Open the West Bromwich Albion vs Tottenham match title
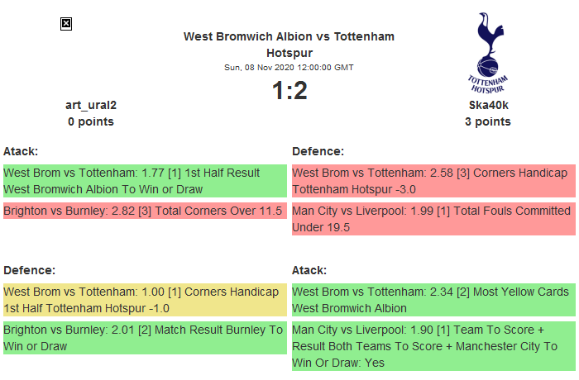Viewport: 579px width, 380px height. click(x=289, y=44)
